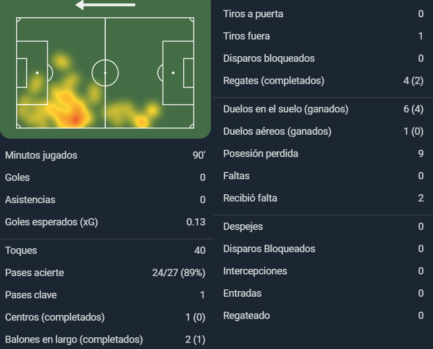Click the red hotspot on the heatmap

(x=75, y=120)
